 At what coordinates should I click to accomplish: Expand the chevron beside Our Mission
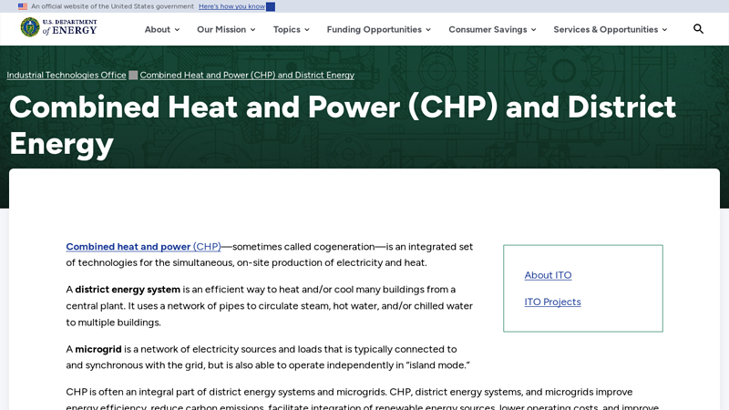click(252, 30)
